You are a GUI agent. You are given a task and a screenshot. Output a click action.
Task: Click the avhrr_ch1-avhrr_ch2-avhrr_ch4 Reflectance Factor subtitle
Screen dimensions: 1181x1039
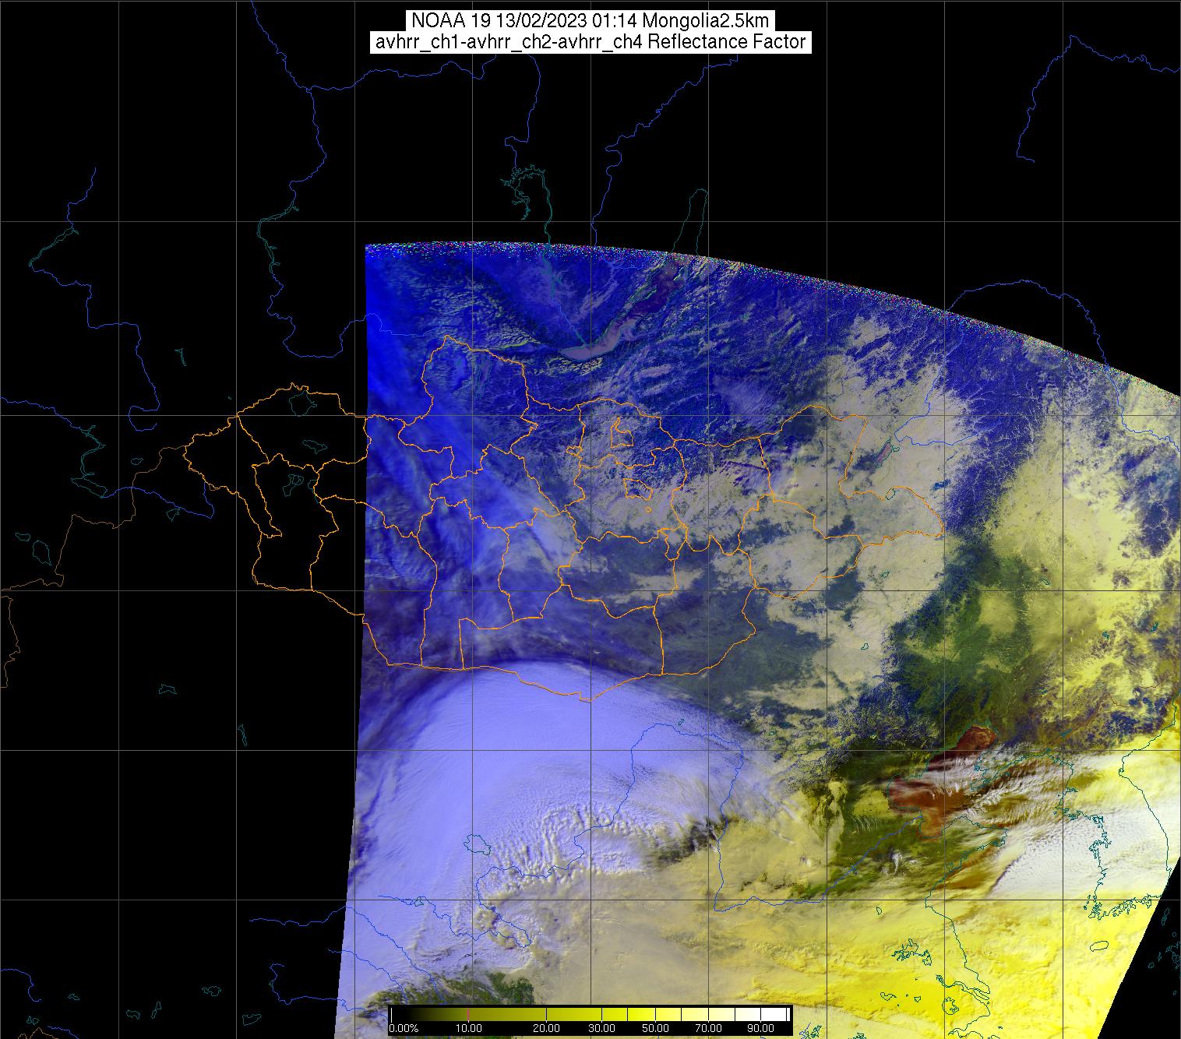590,42
